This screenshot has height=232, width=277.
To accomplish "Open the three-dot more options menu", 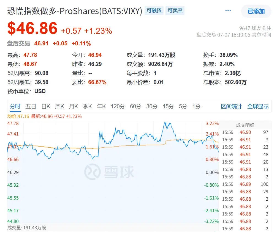I will pyautogui.click(x=228, y=11).
